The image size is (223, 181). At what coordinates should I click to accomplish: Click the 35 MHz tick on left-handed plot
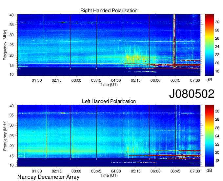(x=12, y=115)
